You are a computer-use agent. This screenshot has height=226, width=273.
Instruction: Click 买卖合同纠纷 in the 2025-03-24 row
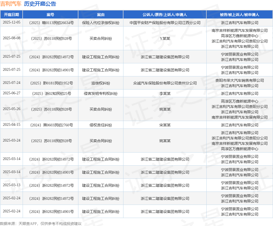[x=101, y=141]
